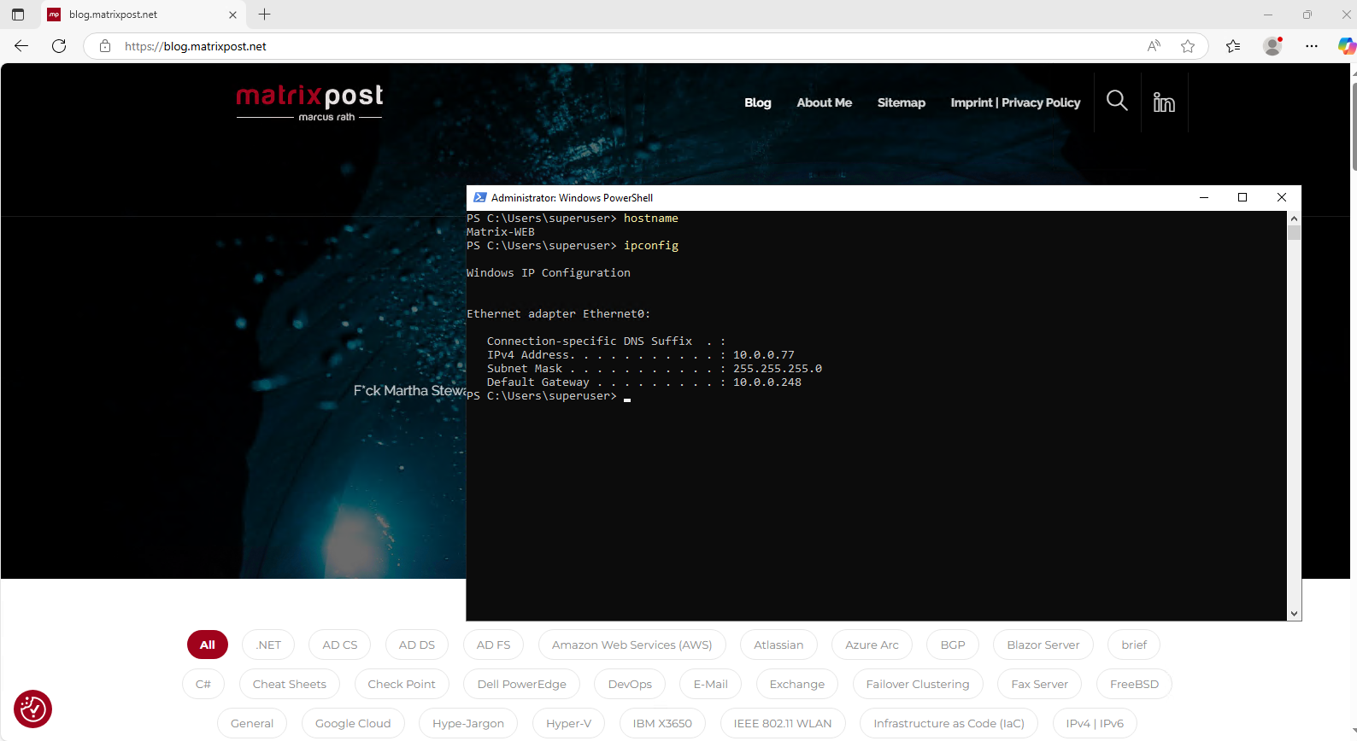The image size is (1357, 741).
Task: Open the LinkedIn profile icon
Action: [x=1164, y=102]
